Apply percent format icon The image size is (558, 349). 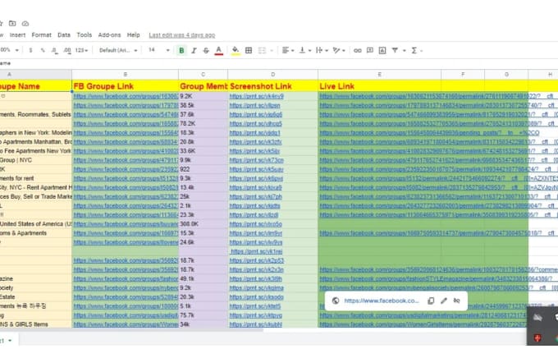point(43,50)
